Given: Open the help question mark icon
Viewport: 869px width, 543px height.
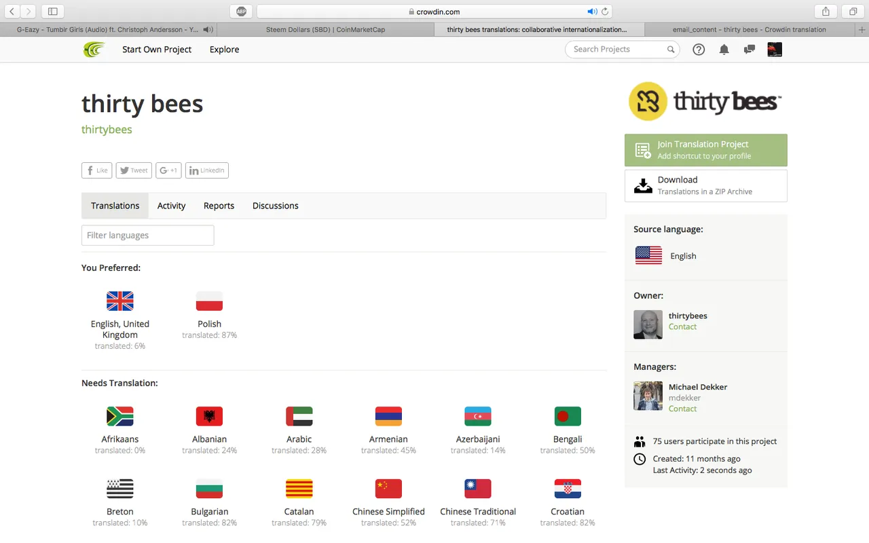Looking at the screenshot, I should tap(699, 50).
